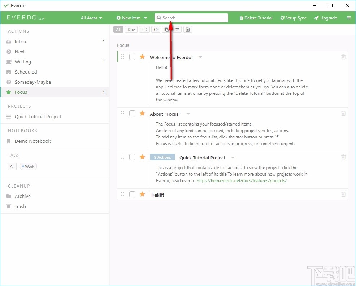Open the Archive folder
The width and height of the screenshot is (356, 286).
[55, 196]
